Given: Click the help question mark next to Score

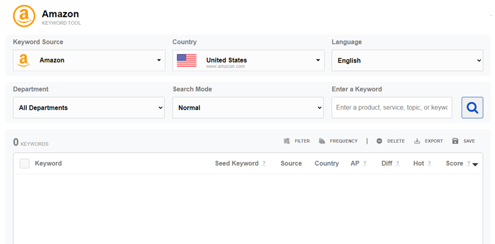Looking at the screenshot, I should (468, 163).
